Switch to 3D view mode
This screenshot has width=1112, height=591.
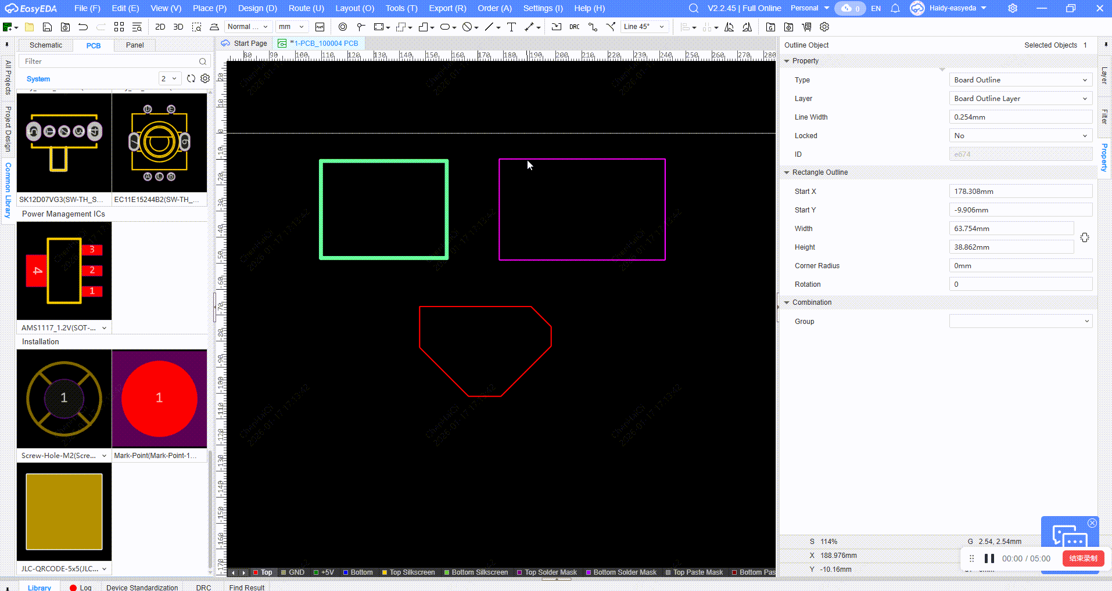tap(178, 27)
